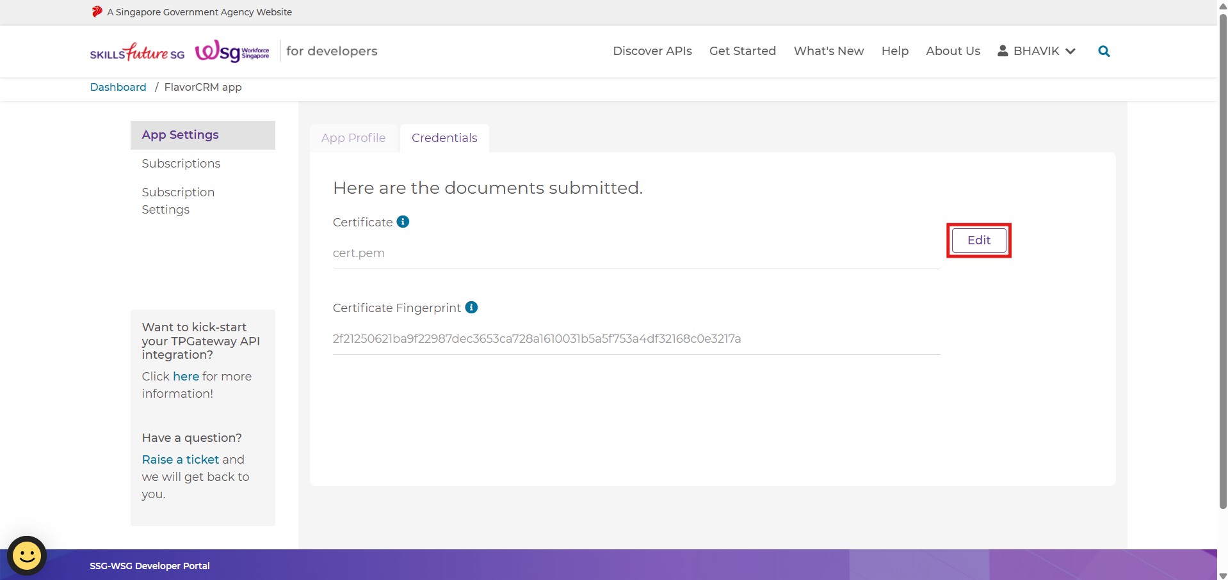Click the search magnifier icon
This screenshot has height=580, width=1228.
1104,51
